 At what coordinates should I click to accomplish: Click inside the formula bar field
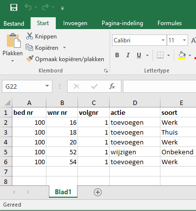pos(159,86)
